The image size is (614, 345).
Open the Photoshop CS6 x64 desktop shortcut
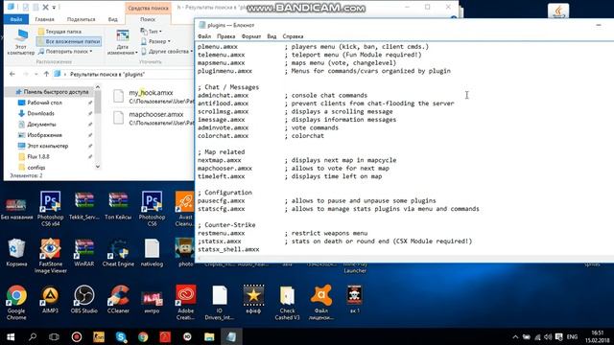point(50,208)
